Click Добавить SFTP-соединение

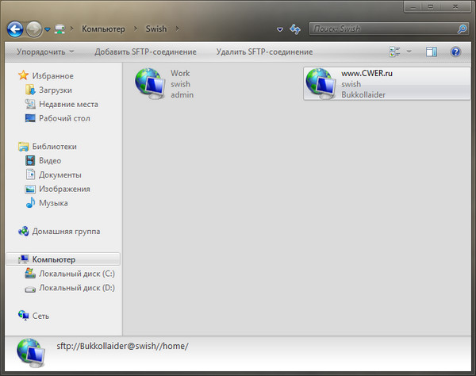click(x=145, y=52)
